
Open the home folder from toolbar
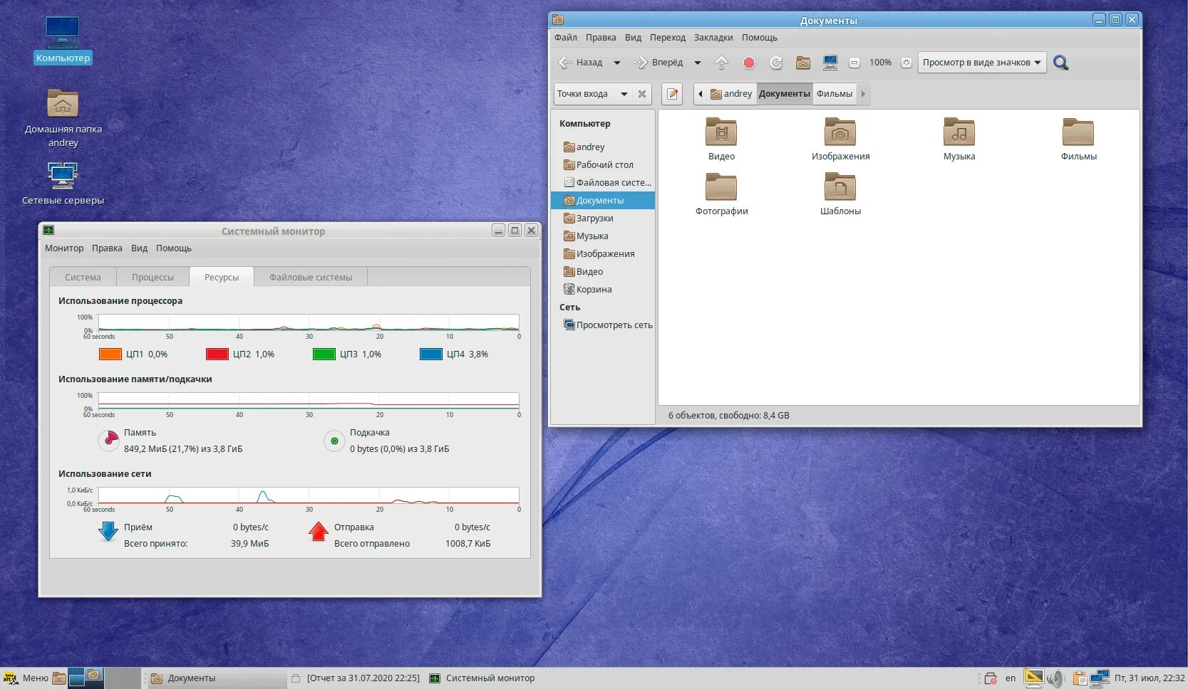coord(803,63)
